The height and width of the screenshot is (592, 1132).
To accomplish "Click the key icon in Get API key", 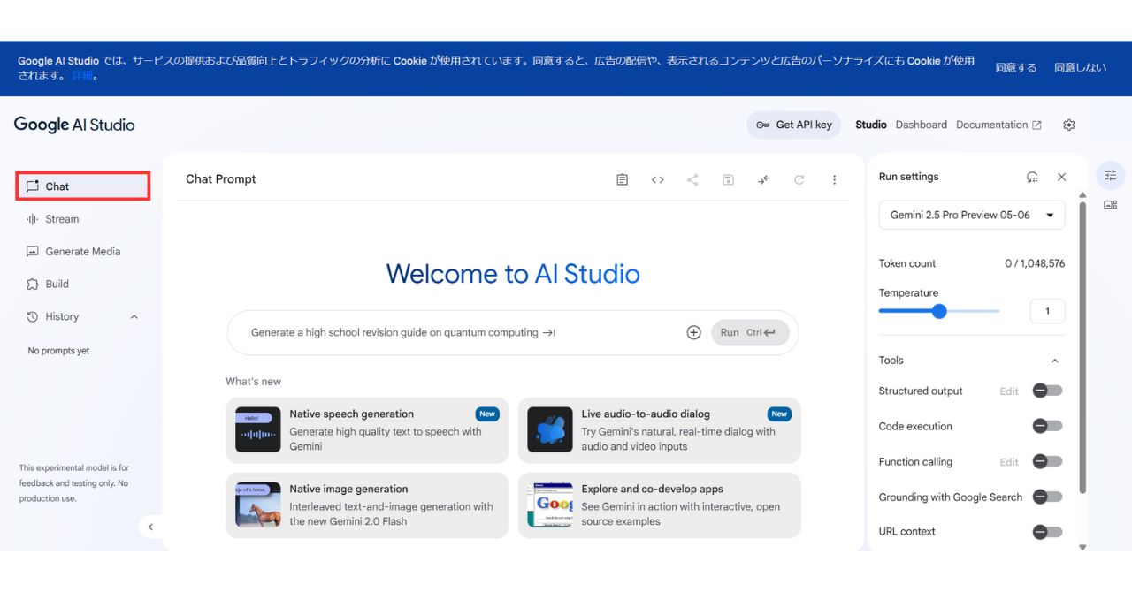I will [x=762, y=125].
